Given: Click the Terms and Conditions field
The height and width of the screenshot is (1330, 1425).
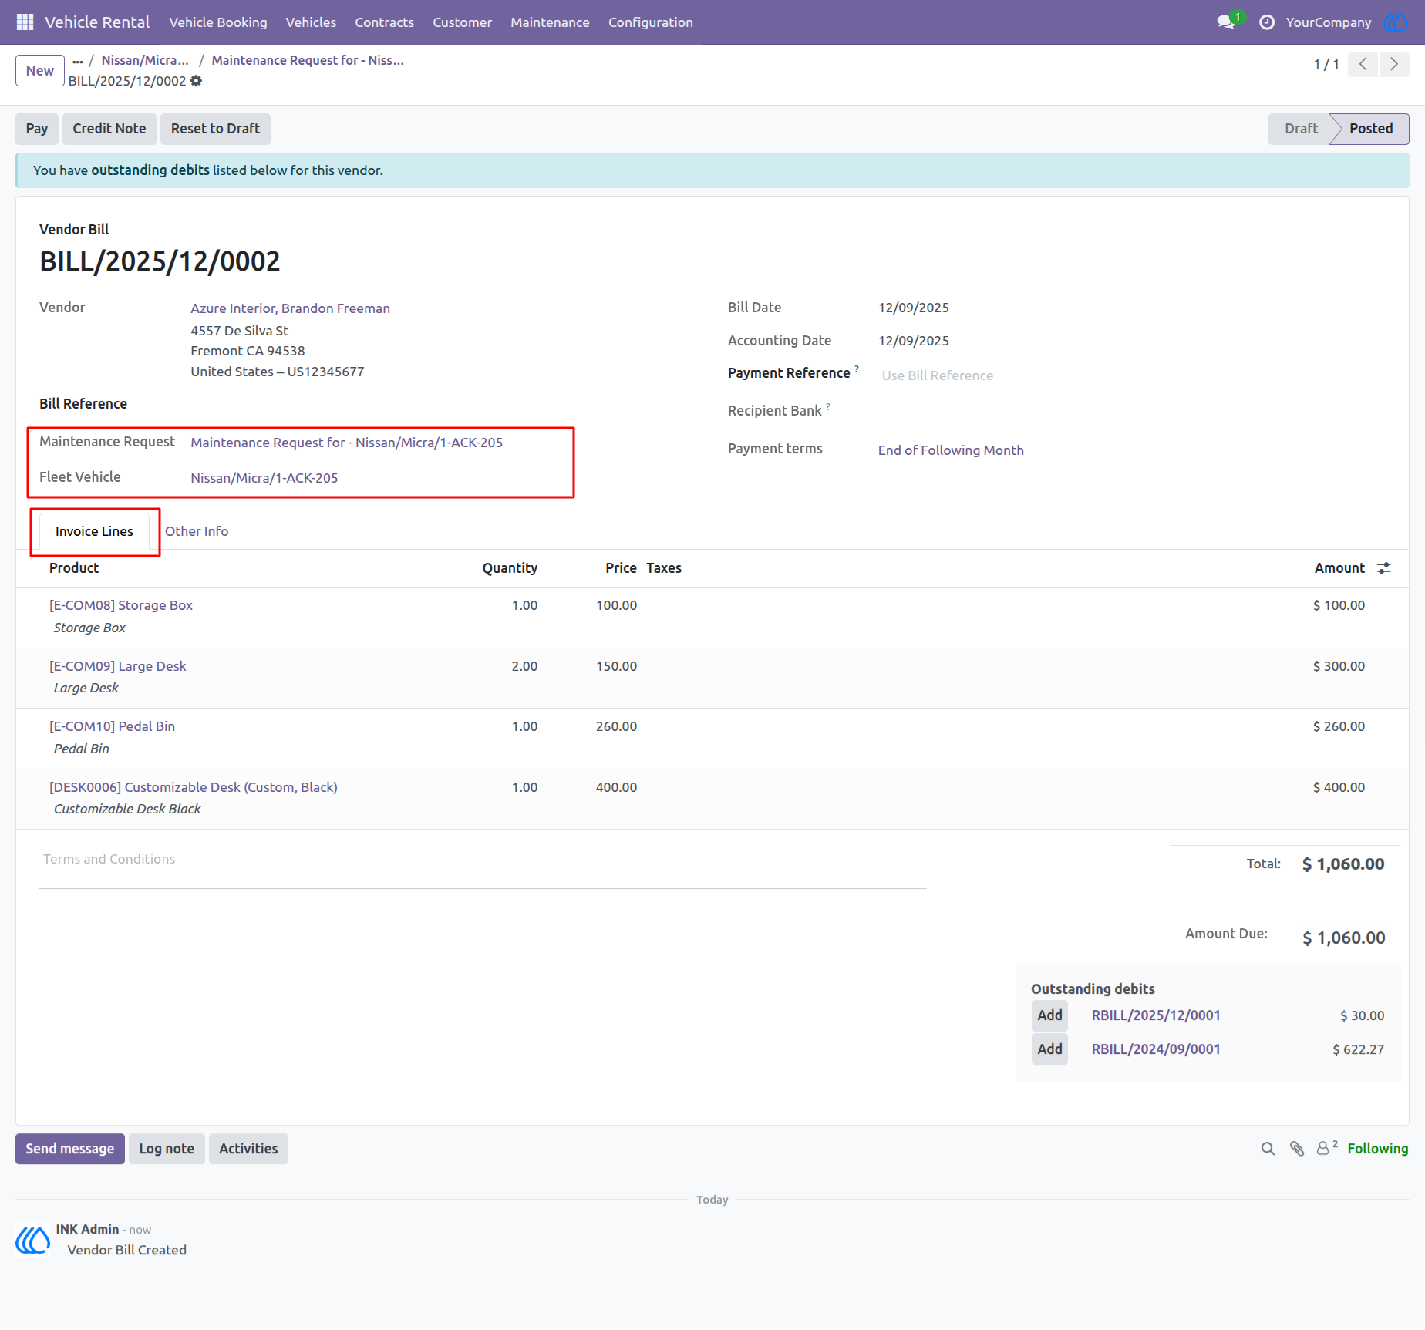Looking at the screenshot, I should pyautogui.click(x=483, y=860).
